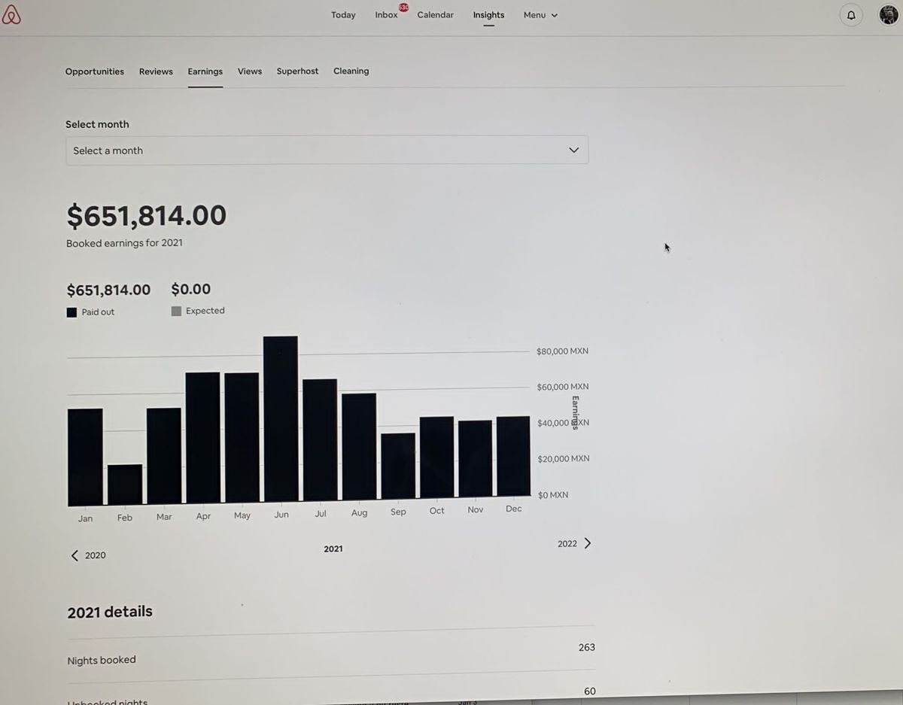This screenshot has height=705, width=903.
Task: Click the black Paid out legend swatch
Action: coord(71,312)
